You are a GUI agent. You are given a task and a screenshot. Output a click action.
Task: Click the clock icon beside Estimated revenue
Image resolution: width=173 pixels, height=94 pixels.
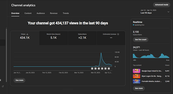[x=118, y=34]
